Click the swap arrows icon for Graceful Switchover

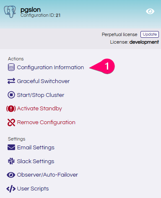point(11,81)
